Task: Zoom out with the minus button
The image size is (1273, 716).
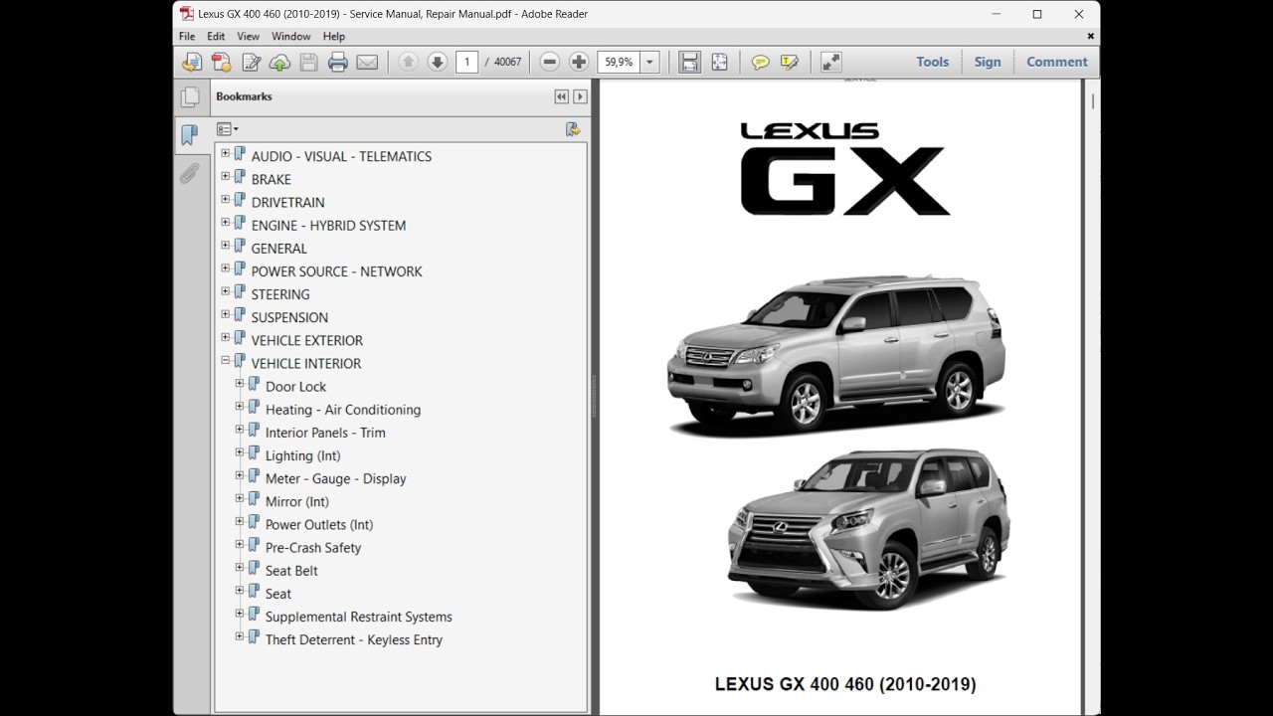Action: tap(550, 62)
